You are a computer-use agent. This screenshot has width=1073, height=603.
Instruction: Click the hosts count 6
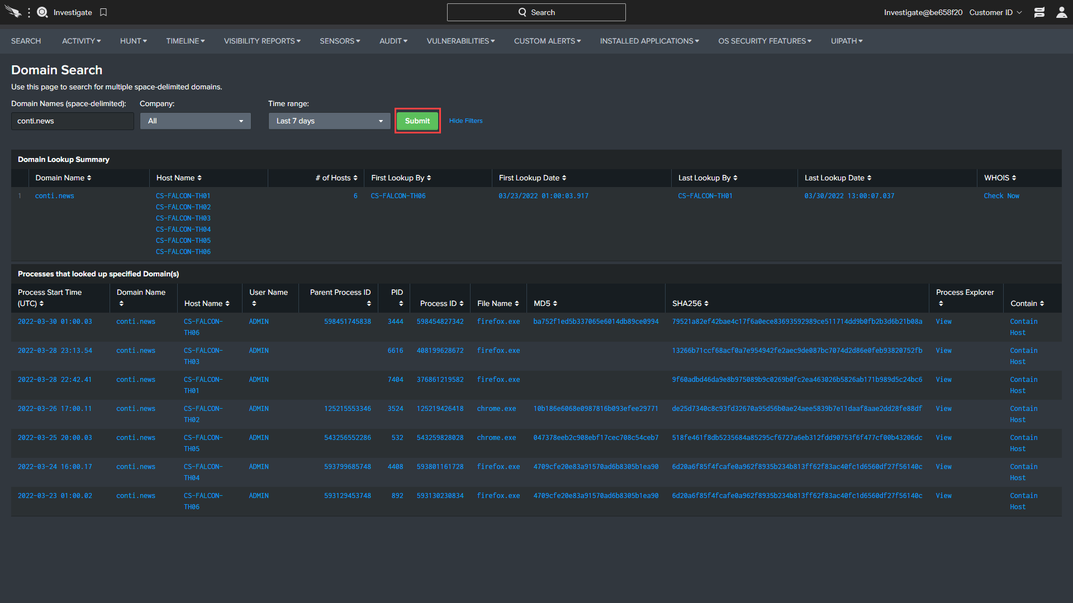[355, 196]
